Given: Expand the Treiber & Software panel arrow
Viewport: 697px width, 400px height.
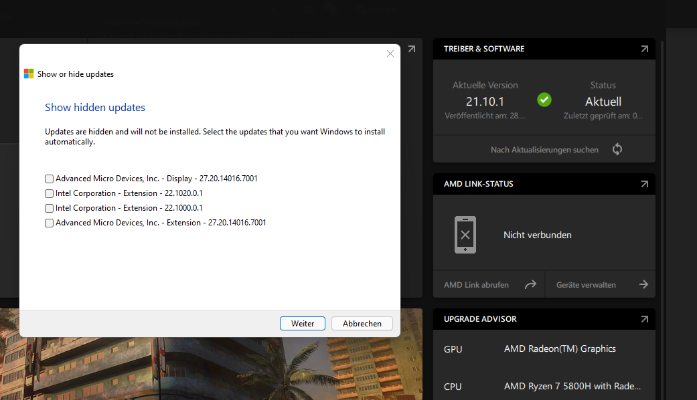Looking at the screenshot, I should pos(645,49).
